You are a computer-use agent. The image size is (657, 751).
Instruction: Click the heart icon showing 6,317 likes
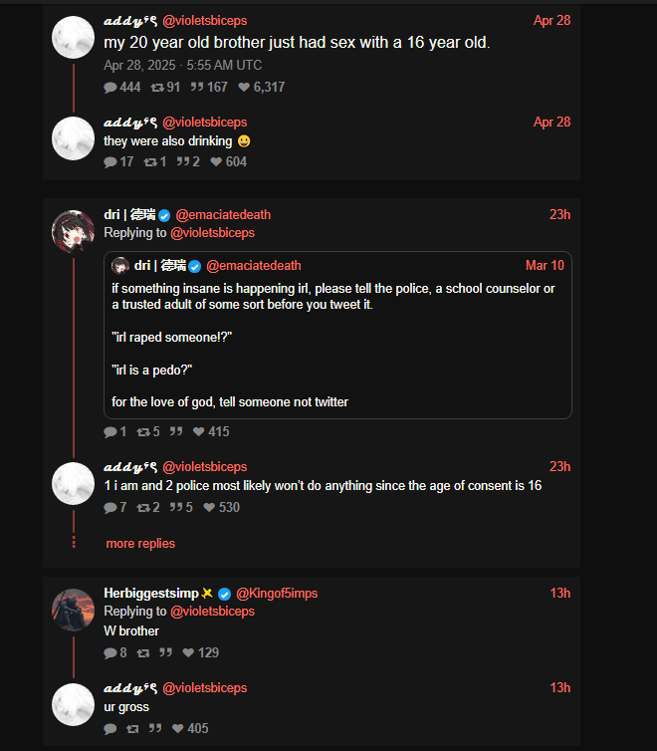(x=244, y=88)
